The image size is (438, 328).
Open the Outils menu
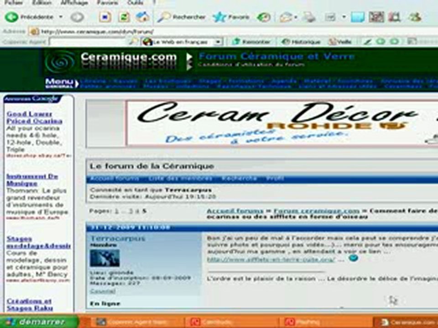tap(135, 3)
